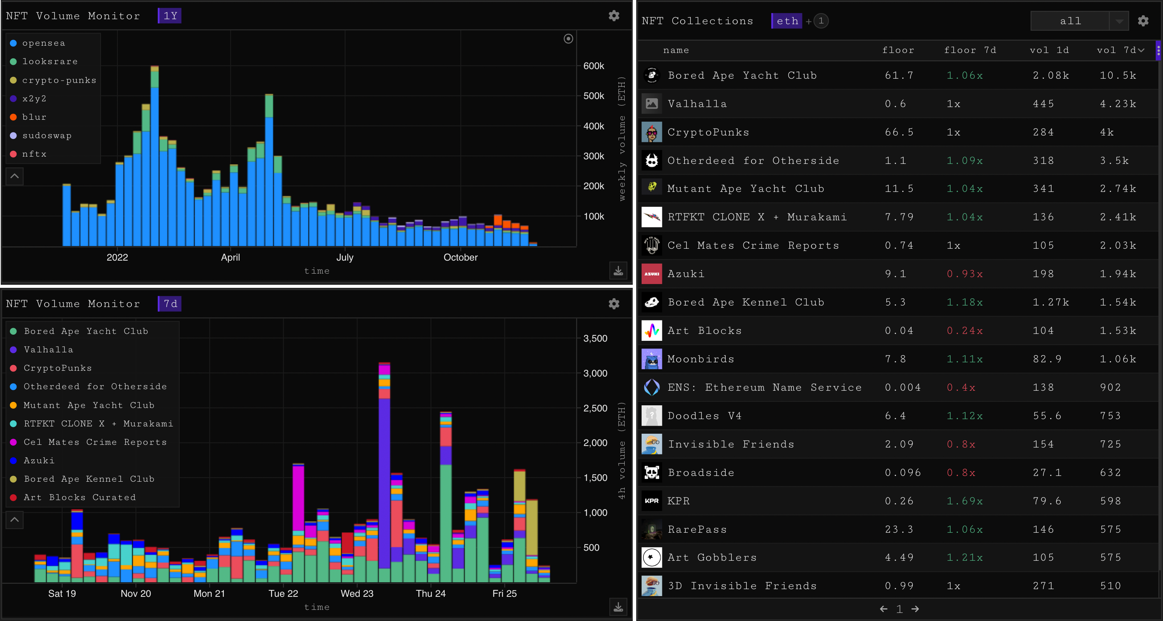
Task: Download the 7d volume chart data
Action: coord(618,607)
